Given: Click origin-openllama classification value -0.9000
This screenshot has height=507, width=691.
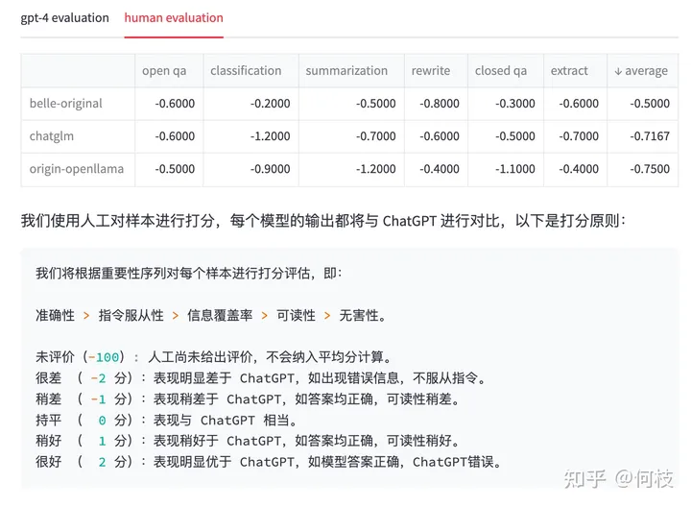Looking at the screenshot, I should (x=270, y=169).
